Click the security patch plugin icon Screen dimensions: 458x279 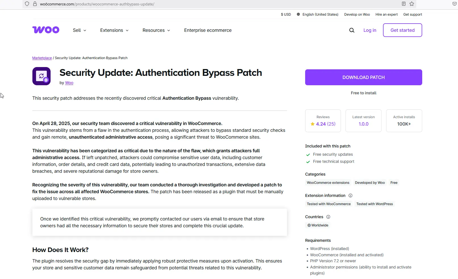tap(41, 76)
